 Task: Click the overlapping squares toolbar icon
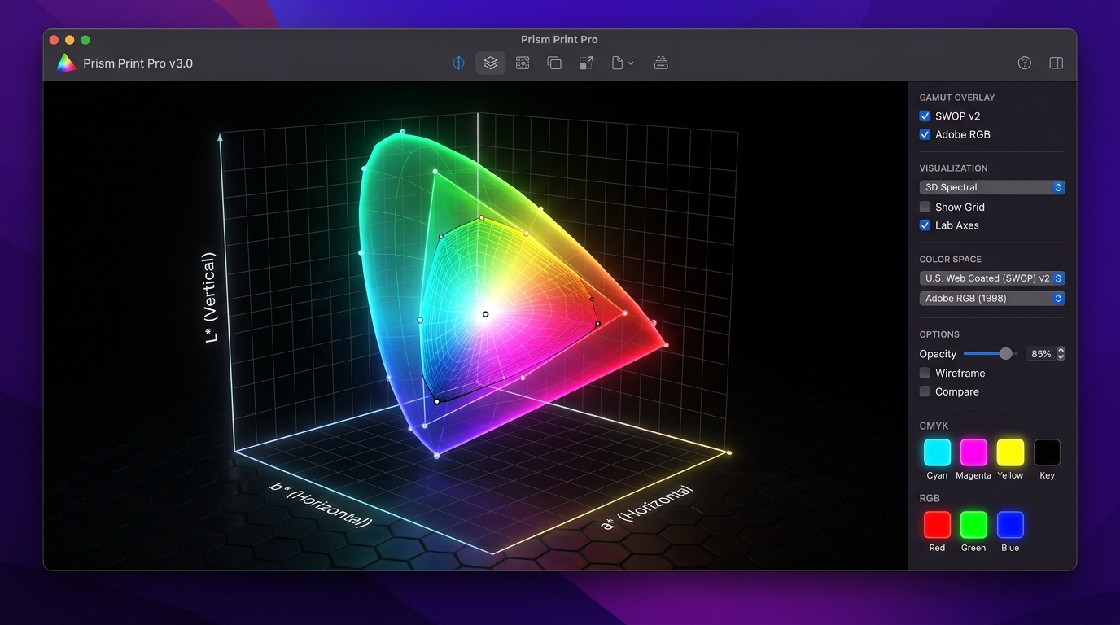click(x=554, y=63)
